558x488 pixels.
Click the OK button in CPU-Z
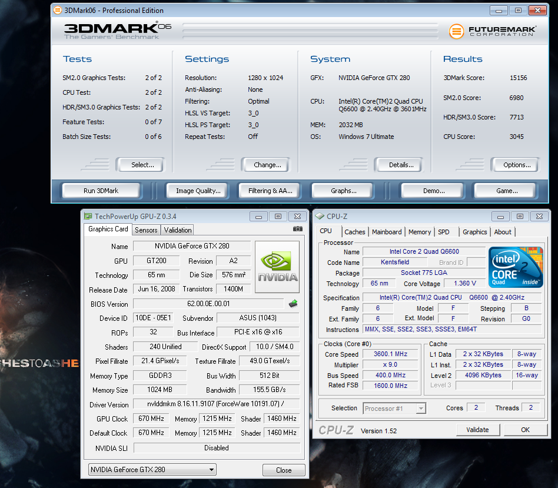(525, 430)
